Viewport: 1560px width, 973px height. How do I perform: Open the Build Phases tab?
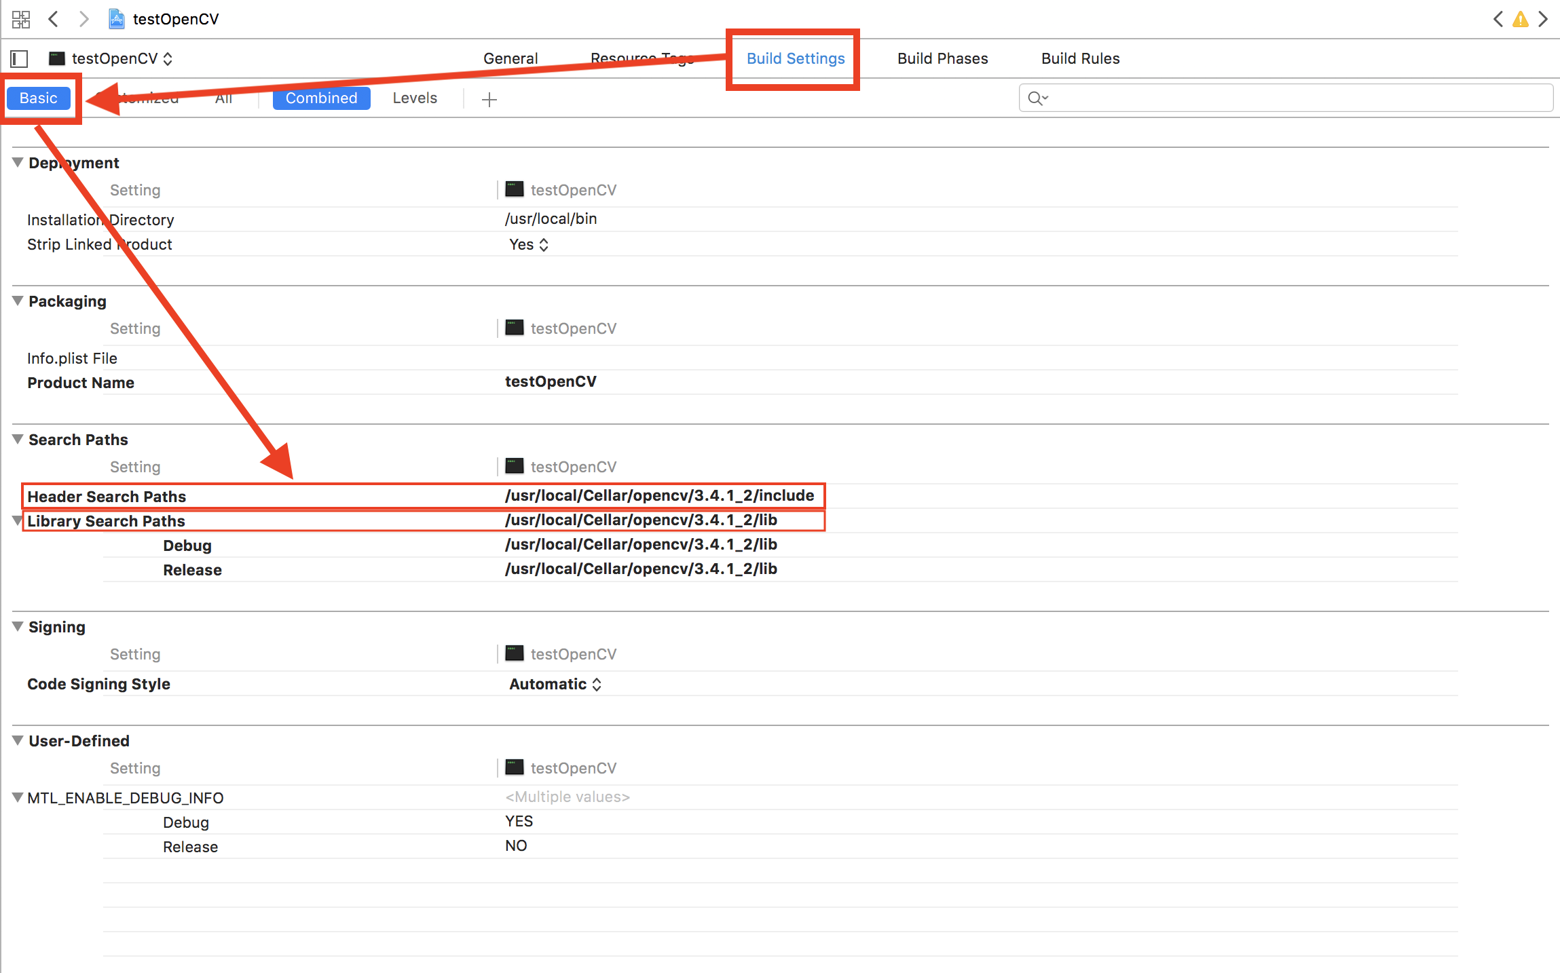click(x=942, y=59)
